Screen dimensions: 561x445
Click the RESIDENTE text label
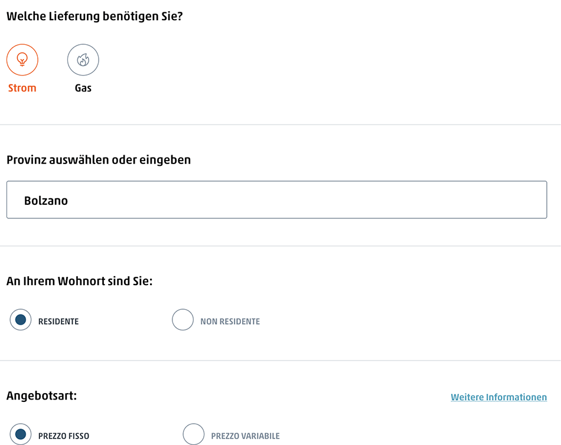pyautogui.click(x=58, y=322)
